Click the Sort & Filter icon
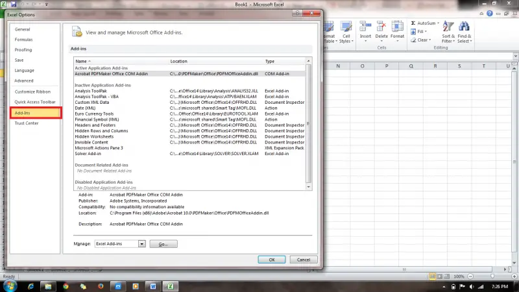Image resolution: width=519 pixels, height=292 pixels. pyautogui.click(x=448, y=27)
